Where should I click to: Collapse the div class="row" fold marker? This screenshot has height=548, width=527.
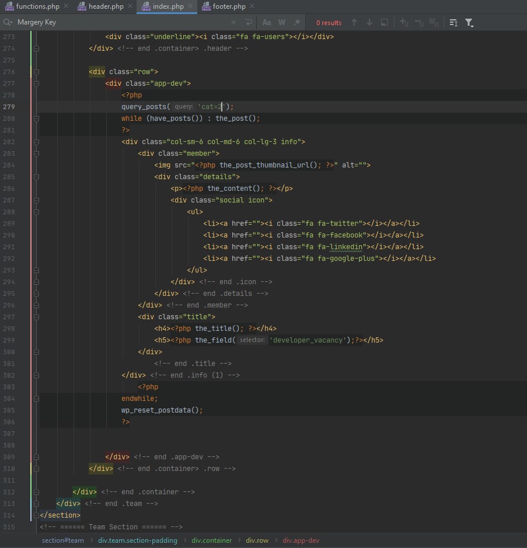coord(36,72)
